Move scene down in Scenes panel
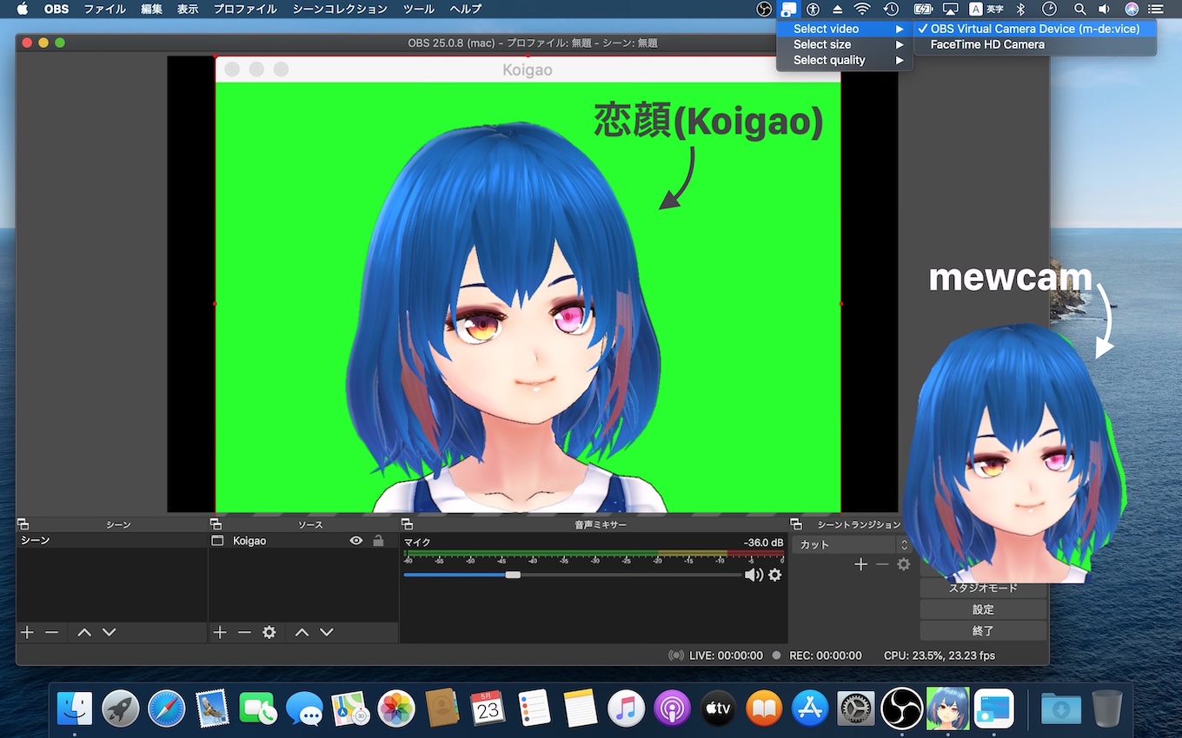The height and width of the screenshot is (738, 1182). click(109, 633)
